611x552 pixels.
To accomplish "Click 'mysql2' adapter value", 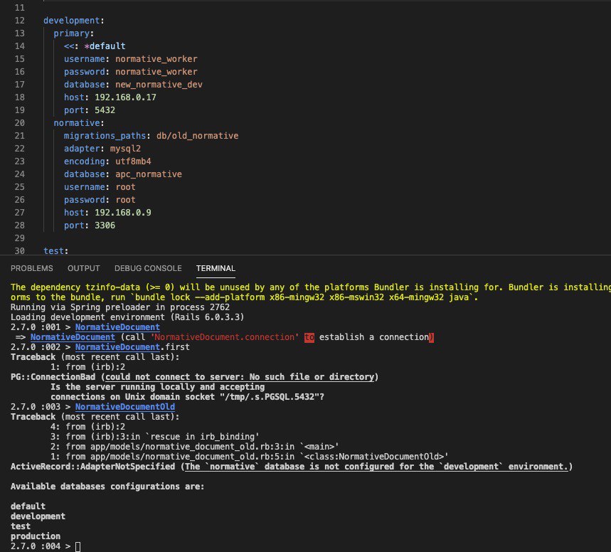I will click(125, 149).
